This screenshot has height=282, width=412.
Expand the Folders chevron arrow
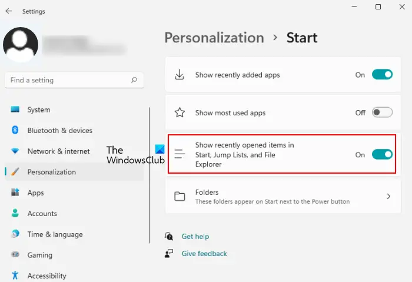point(388,197)
